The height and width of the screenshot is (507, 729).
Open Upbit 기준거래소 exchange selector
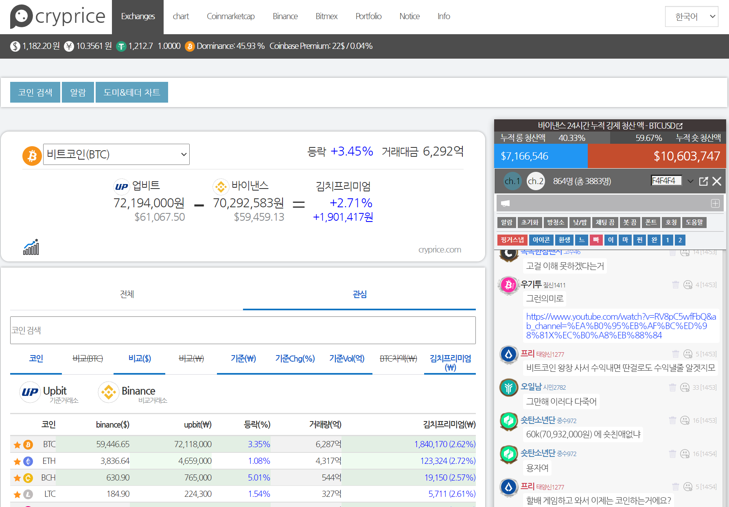coord(50,393)
